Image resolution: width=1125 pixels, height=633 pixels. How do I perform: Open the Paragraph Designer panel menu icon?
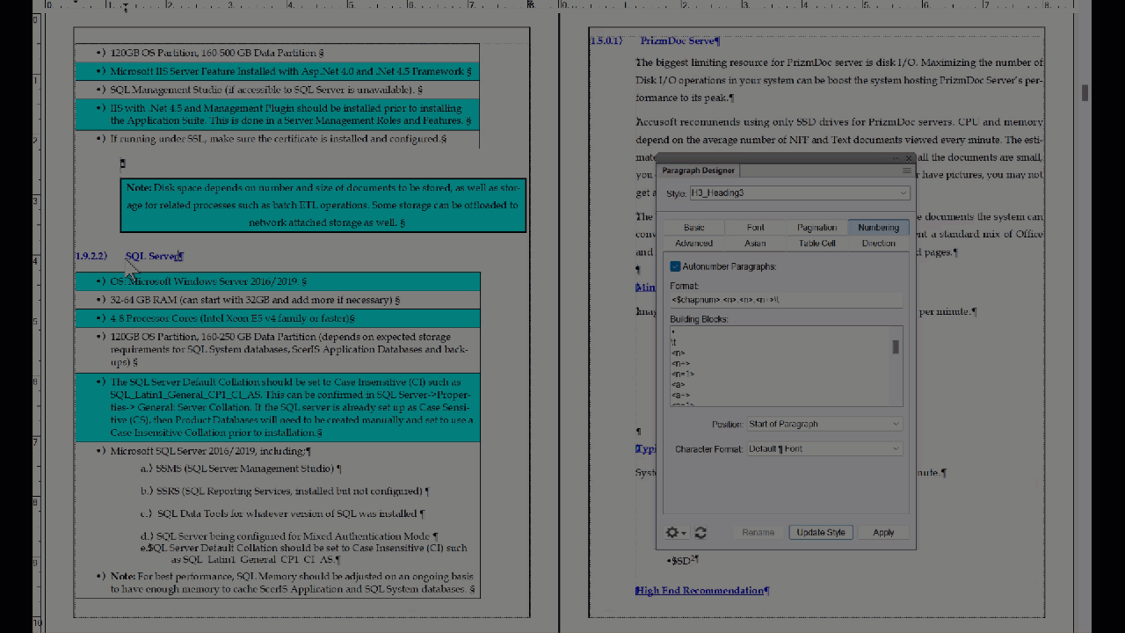907,171
